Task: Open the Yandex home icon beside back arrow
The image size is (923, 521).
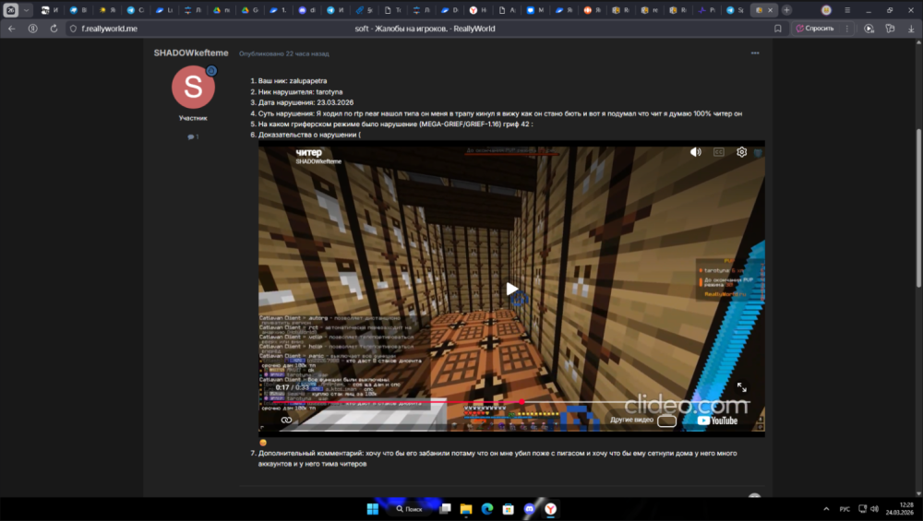Action: coord(33,29)
